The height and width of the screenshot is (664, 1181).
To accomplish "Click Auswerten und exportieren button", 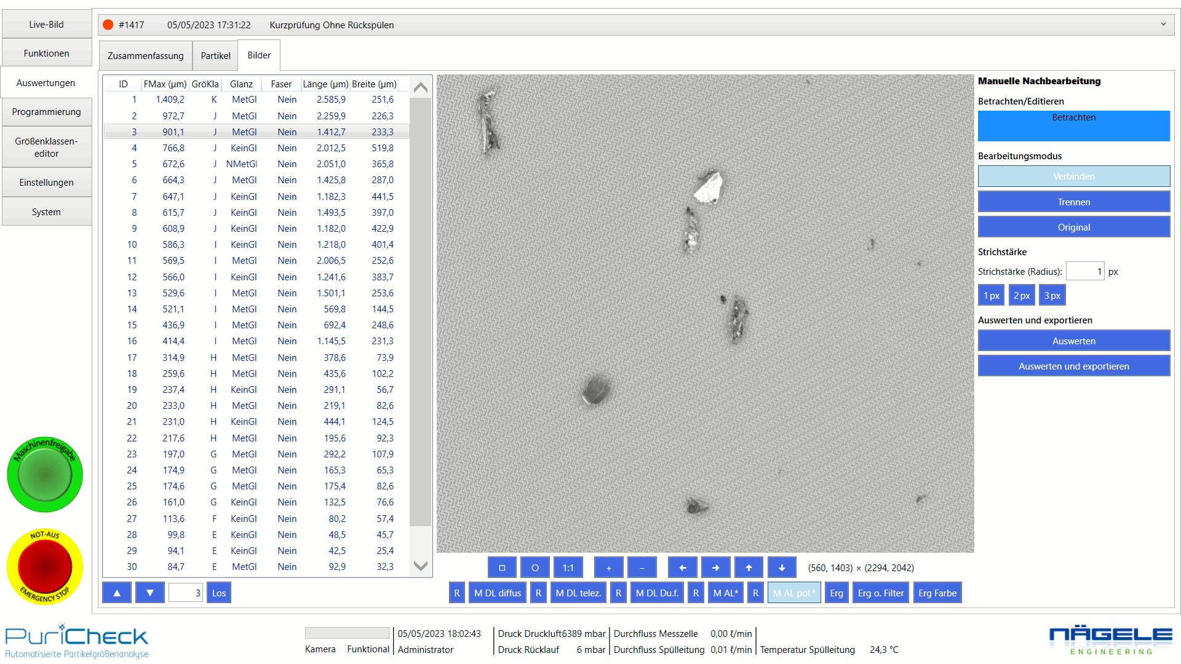I will [x=1073, y=366].
